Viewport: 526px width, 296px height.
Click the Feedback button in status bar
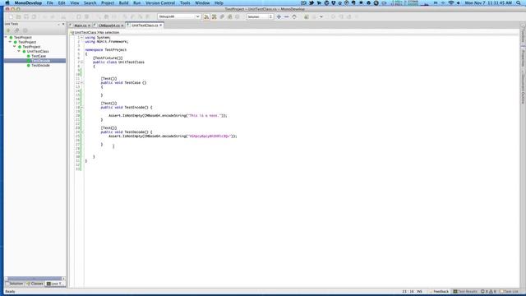coord(438,292)
